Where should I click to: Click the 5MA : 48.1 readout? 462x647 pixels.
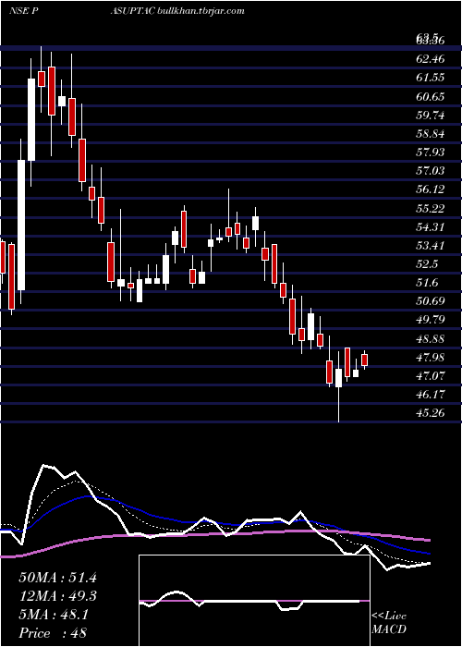point(53,616)
